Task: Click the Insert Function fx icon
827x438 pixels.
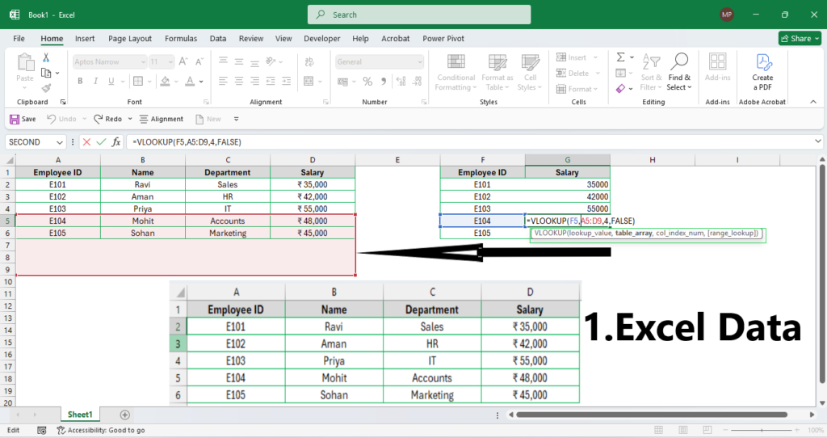Action: pyautogui.click(x=116, y=142)
